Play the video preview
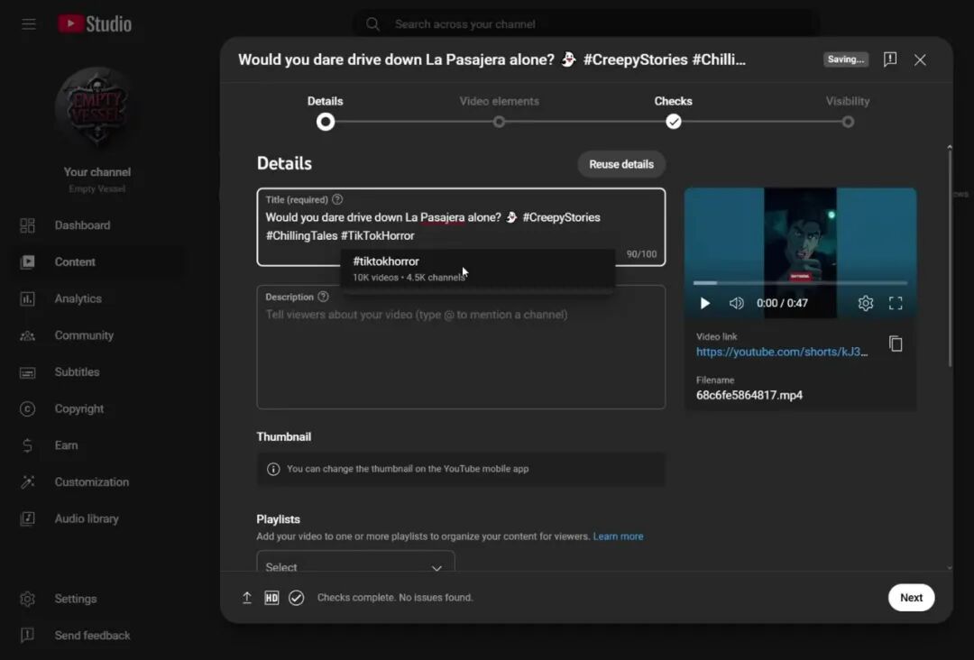 (705, 304)
